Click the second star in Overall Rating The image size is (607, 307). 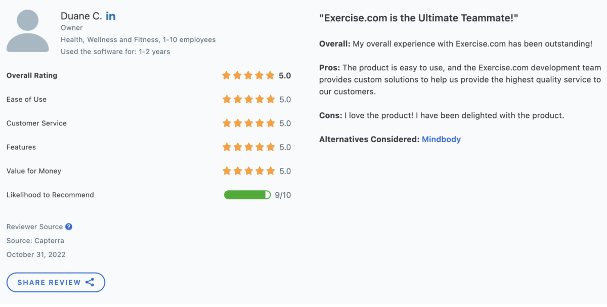[x=237, y=75]
